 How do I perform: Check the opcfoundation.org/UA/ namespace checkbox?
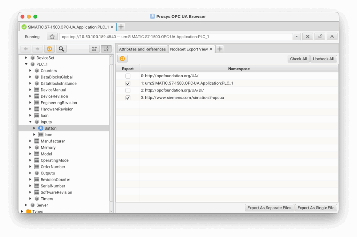pyautogui.click(x=128, y=76)
